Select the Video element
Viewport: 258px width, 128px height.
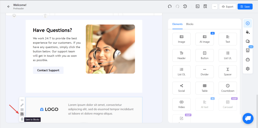181,104
